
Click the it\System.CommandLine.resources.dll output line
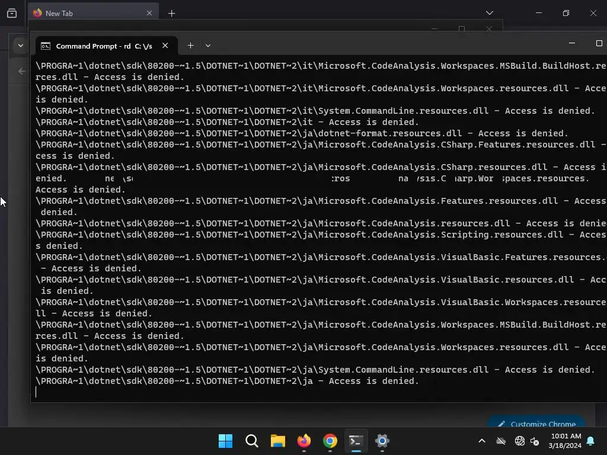pos(315,111)
